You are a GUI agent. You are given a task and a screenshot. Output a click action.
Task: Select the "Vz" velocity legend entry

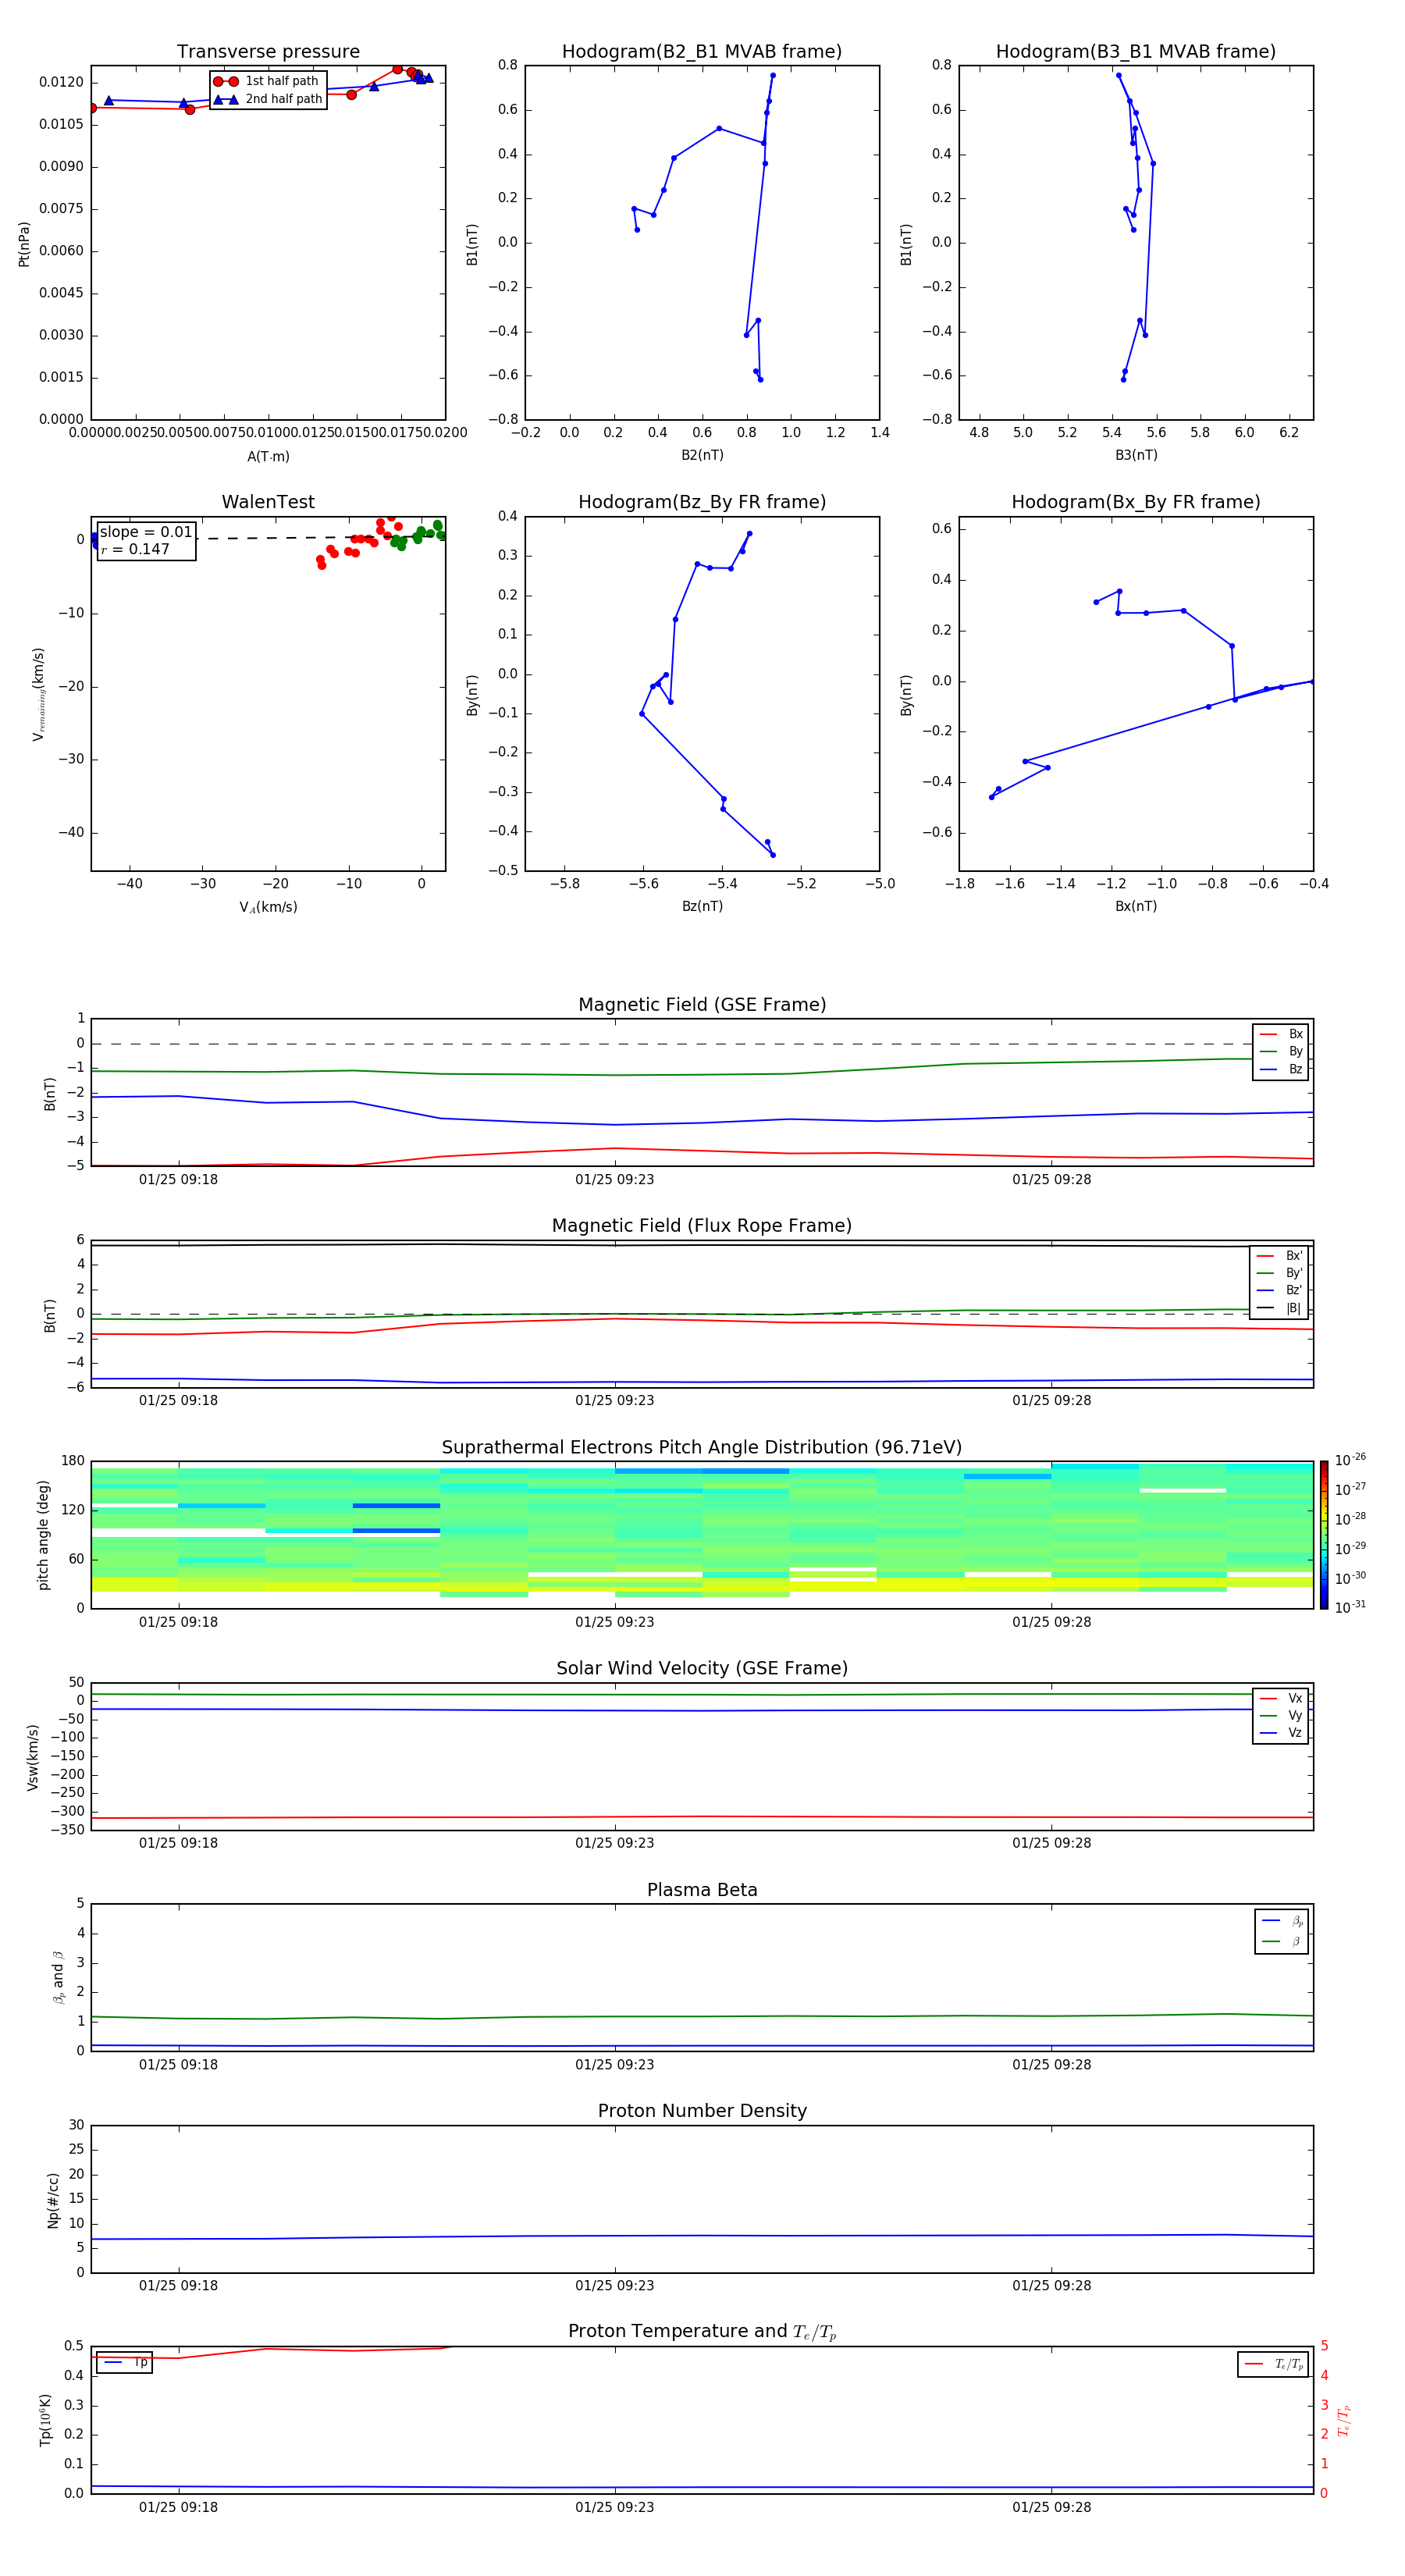[x=1281, y=1733]
